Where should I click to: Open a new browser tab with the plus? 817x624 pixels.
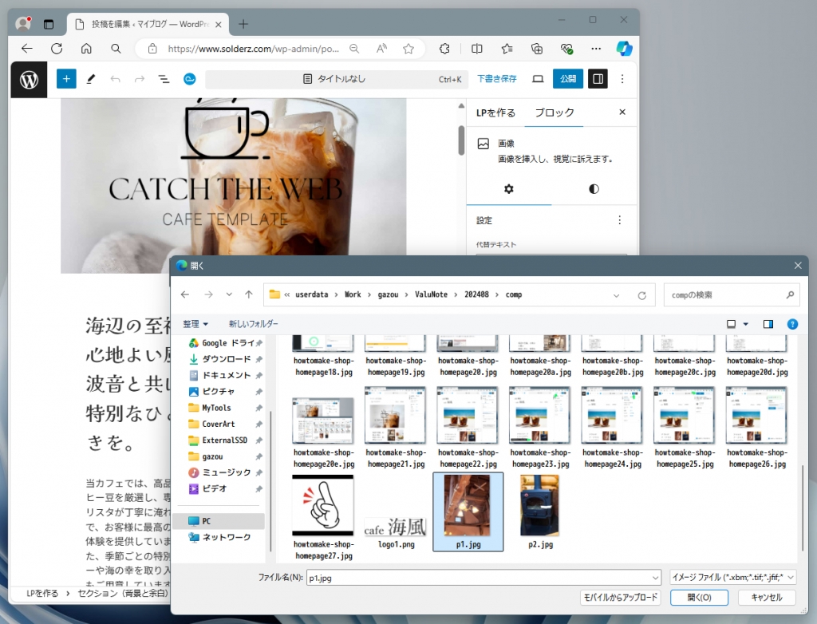(x=243, y=24)
